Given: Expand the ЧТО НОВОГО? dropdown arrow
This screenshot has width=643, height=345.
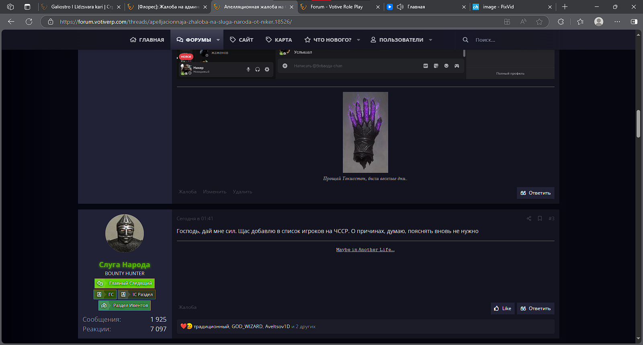Looking at the screenshot, I should (x=358, y=40).
